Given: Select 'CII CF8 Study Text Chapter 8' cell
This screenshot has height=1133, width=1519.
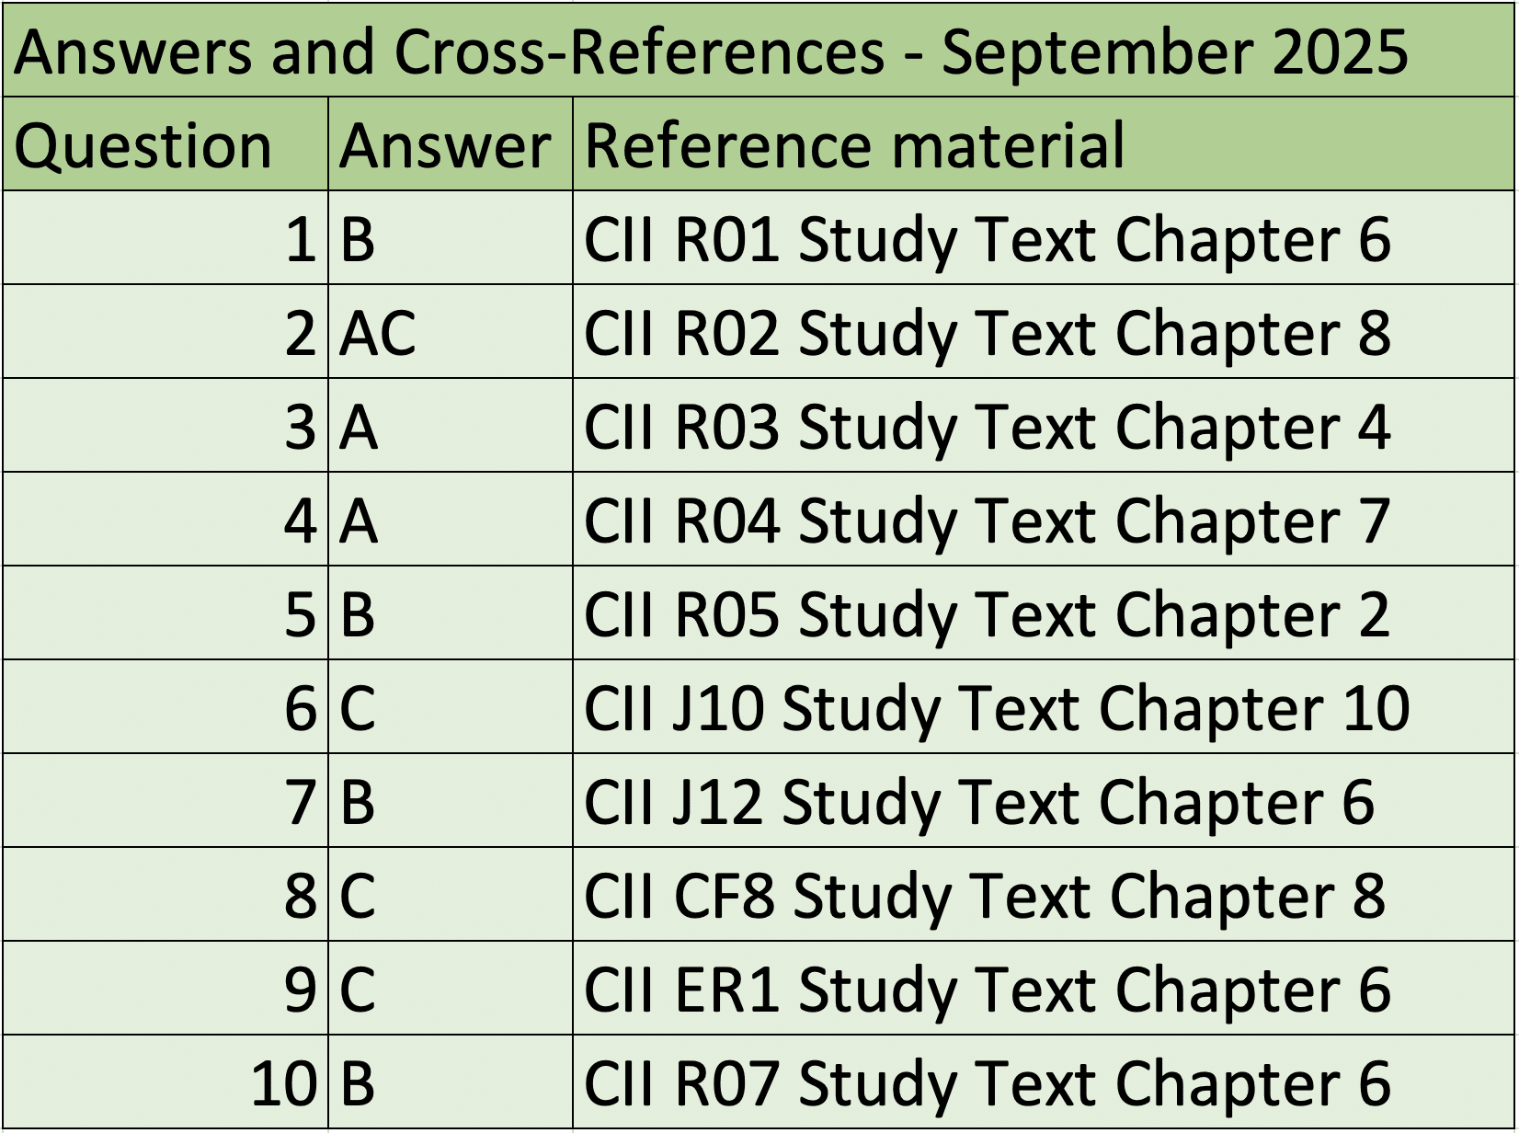Looking at the screenshot, I should tap(1042, 896).
